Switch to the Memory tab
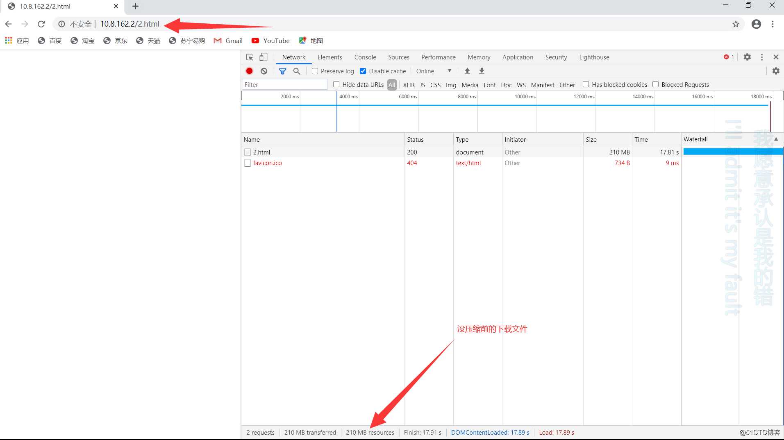784x440 pixels. [479, 57]
